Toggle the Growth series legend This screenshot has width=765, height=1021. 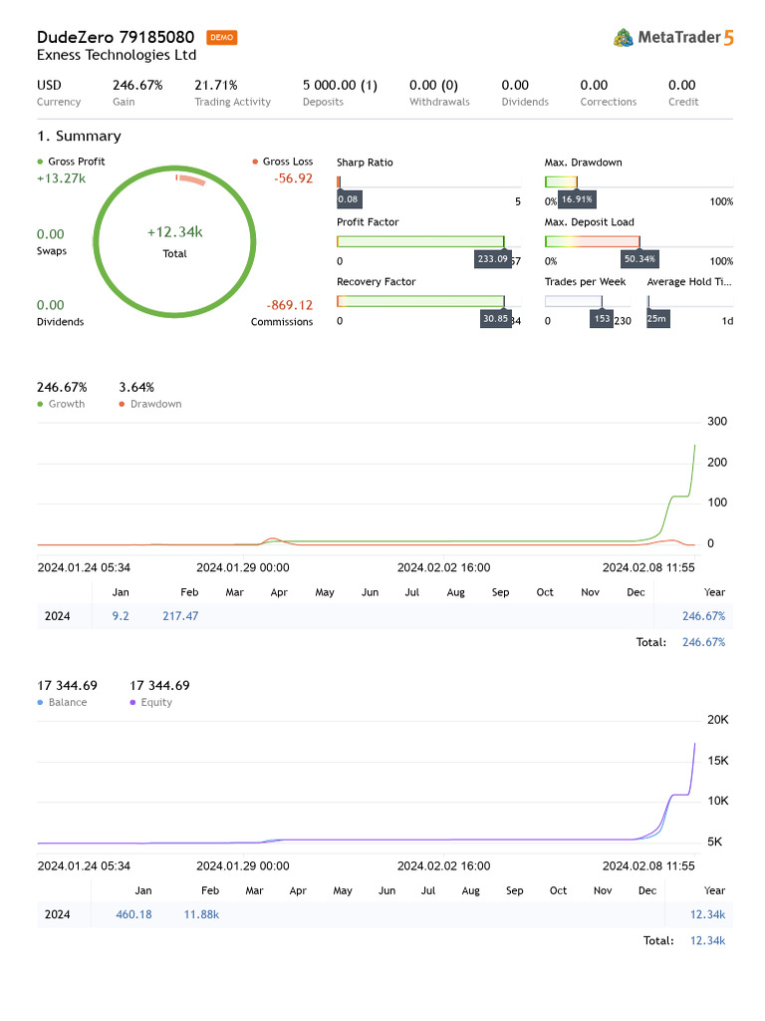[x=61, y=404]
